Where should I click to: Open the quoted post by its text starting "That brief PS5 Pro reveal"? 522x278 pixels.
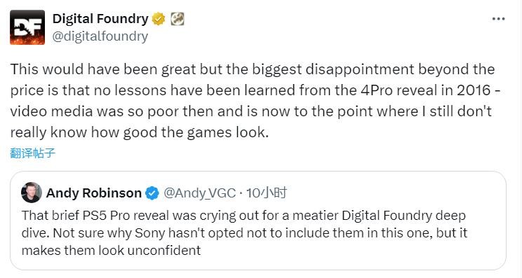(245, 232)
